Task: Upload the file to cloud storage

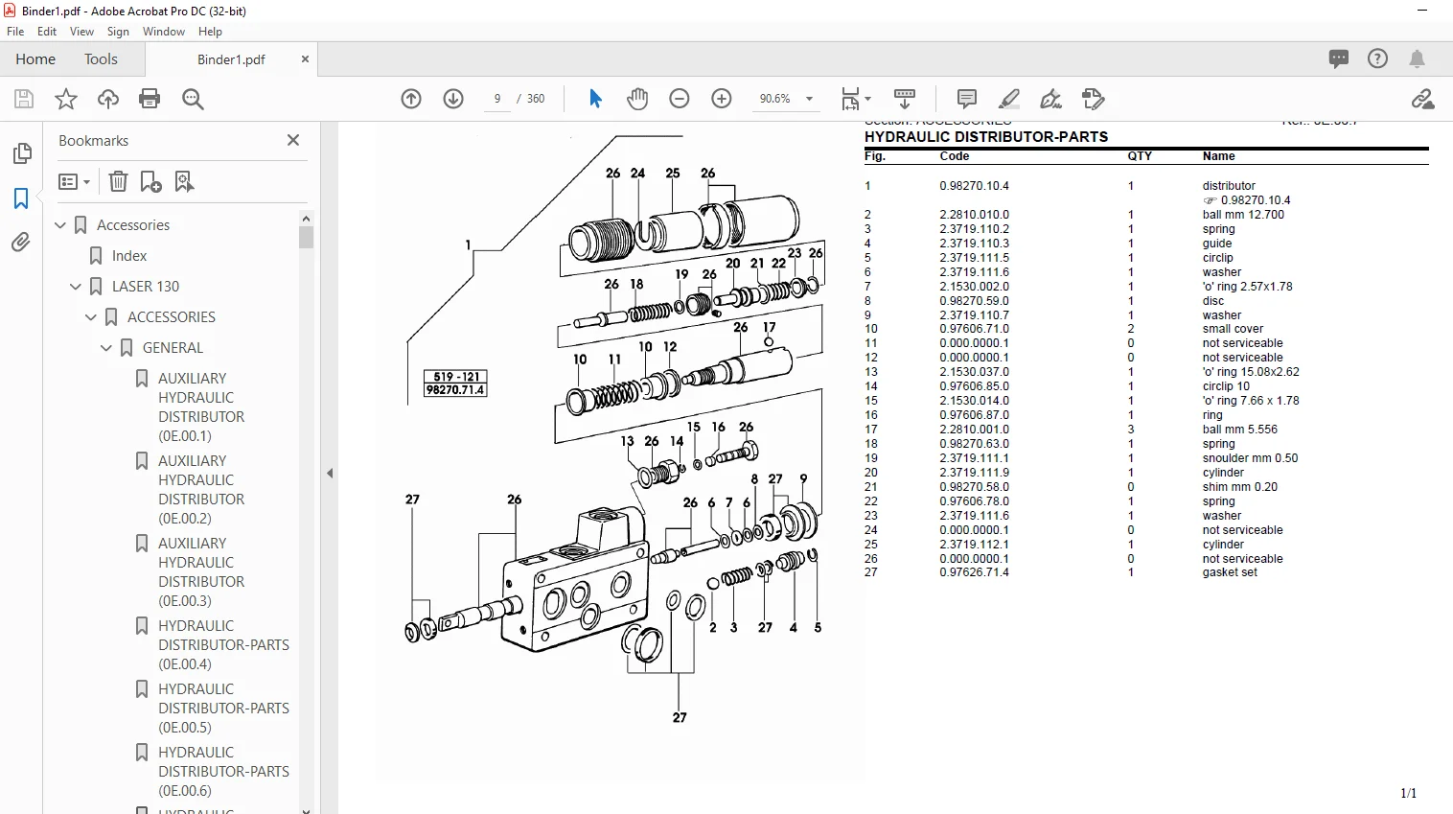Action: tap(108, 99)
